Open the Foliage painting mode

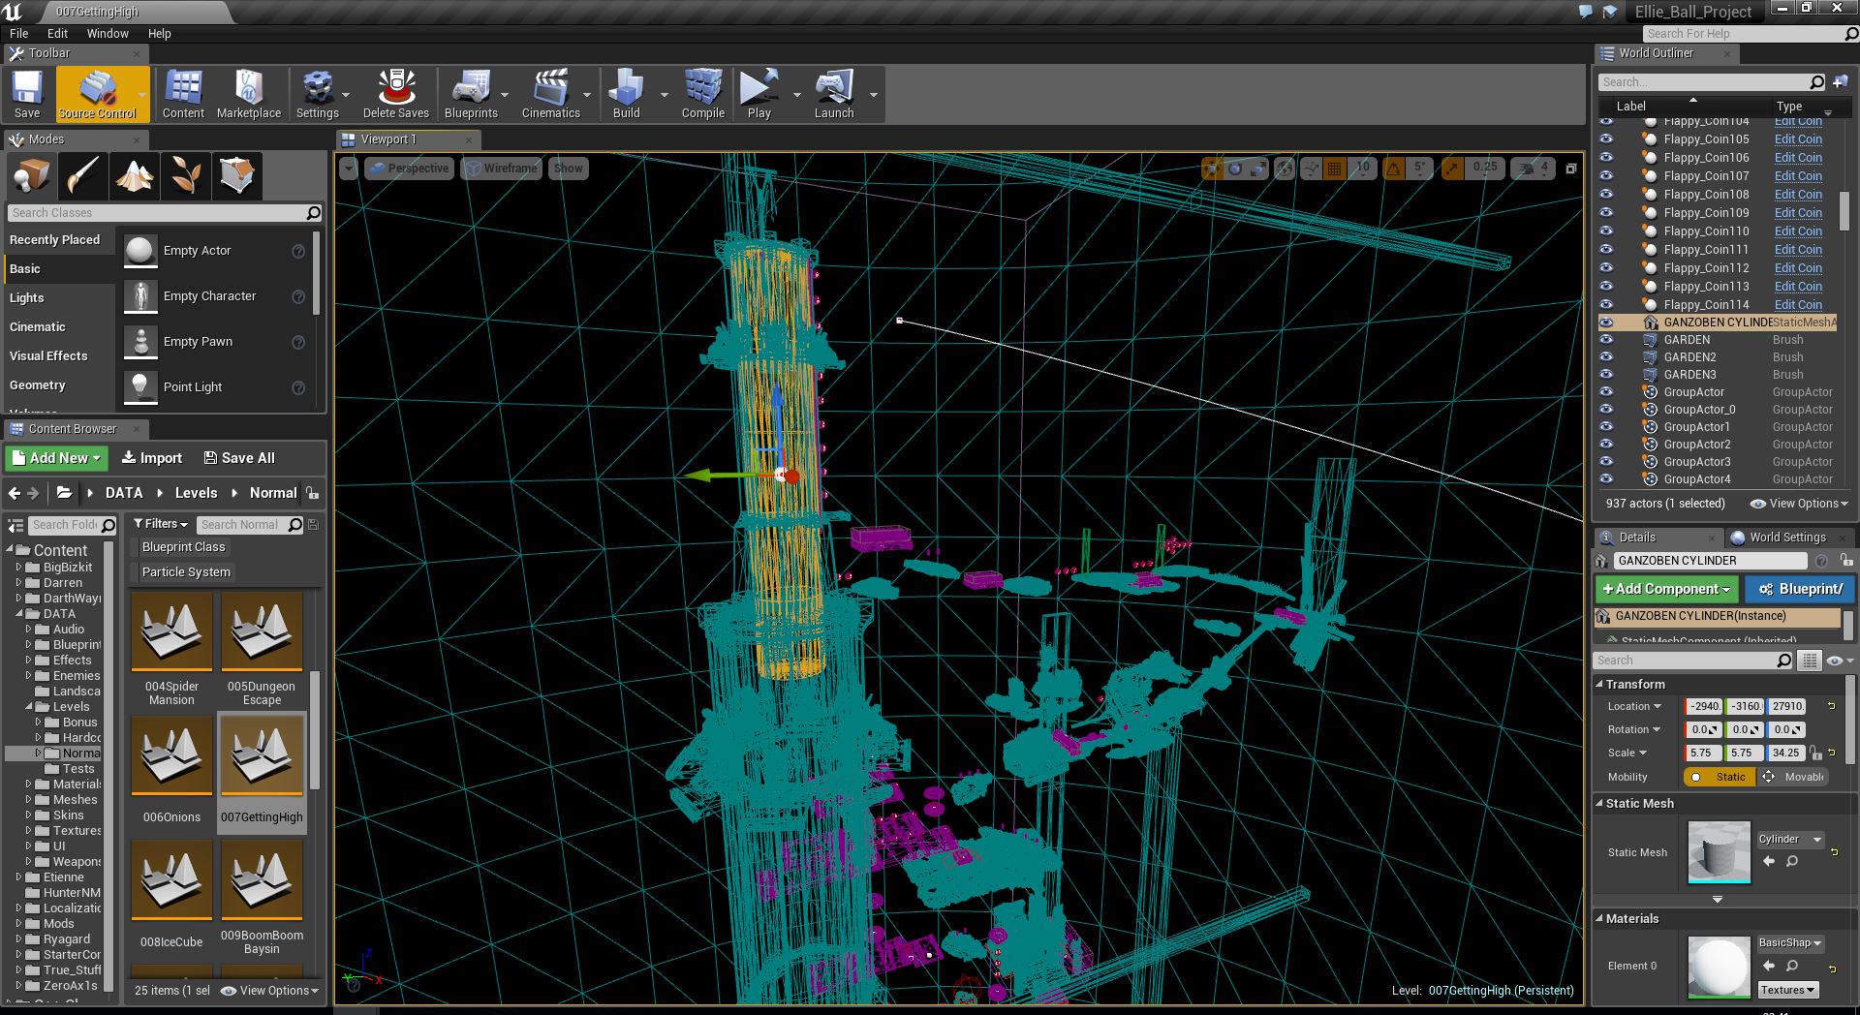point(186,175)
